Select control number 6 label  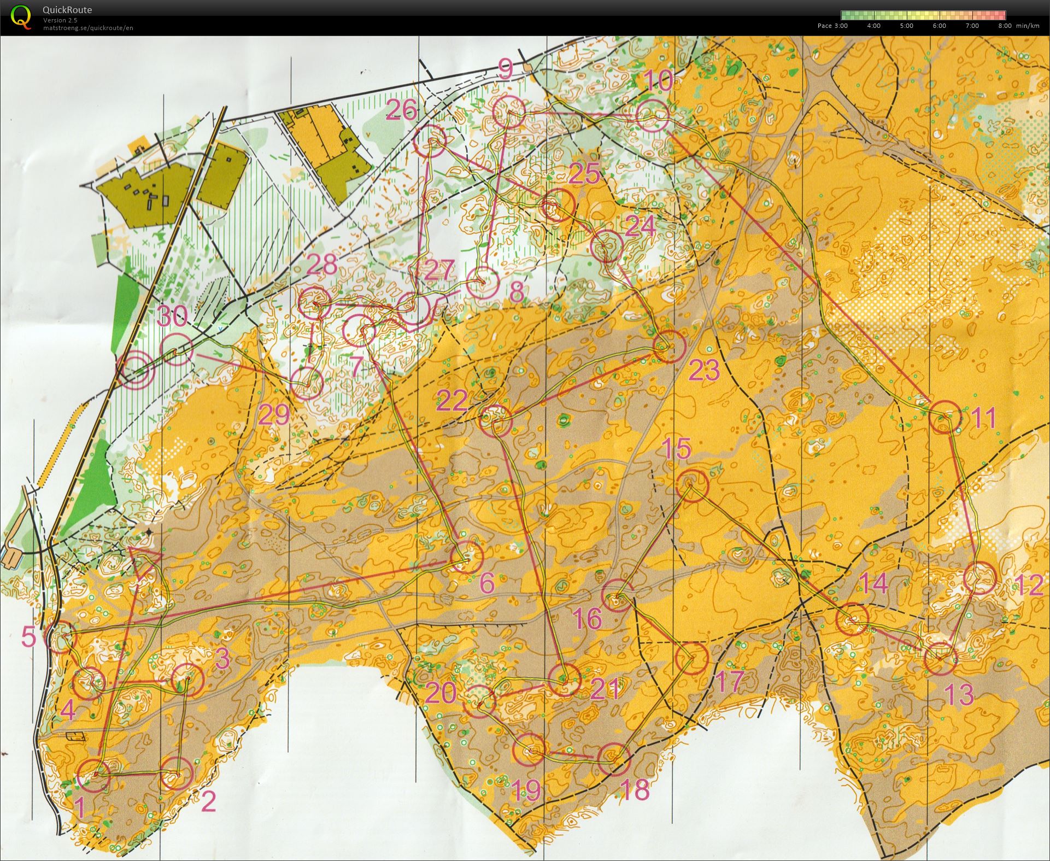click(x=487, y=583)
